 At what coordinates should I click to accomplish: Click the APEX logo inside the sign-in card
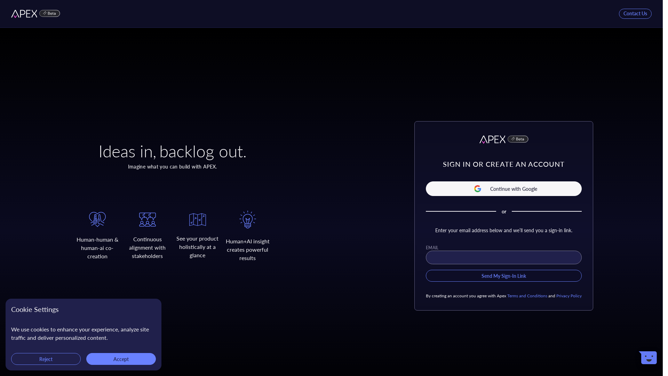coord(492,139)
